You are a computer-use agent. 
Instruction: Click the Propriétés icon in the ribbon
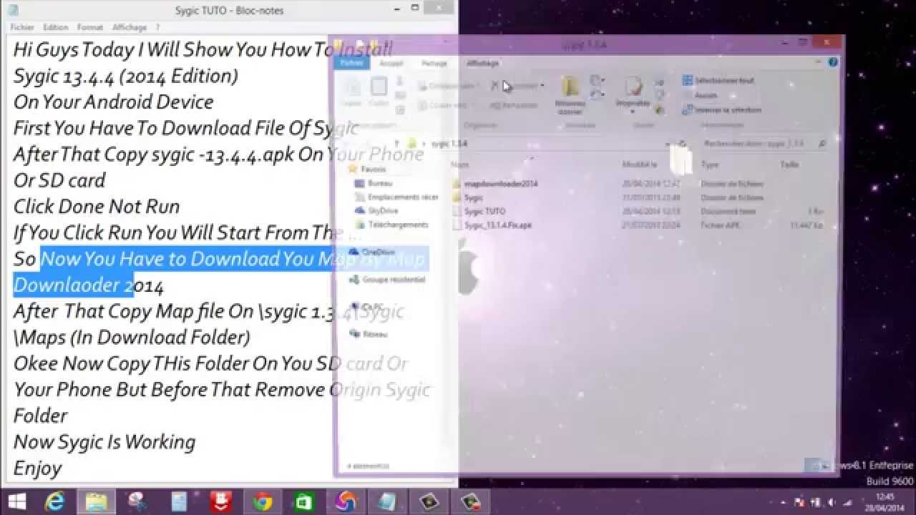(633, 87)
